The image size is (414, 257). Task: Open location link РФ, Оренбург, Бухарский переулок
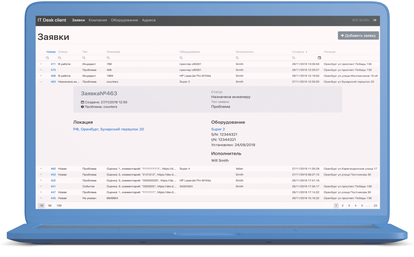click(108, 129)
